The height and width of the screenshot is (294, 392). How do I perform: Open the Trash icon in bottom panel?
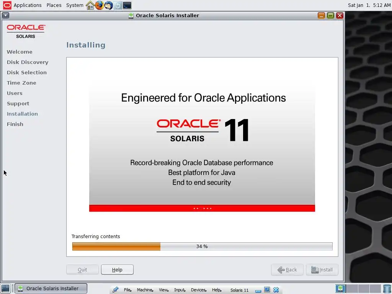point(387,289)
